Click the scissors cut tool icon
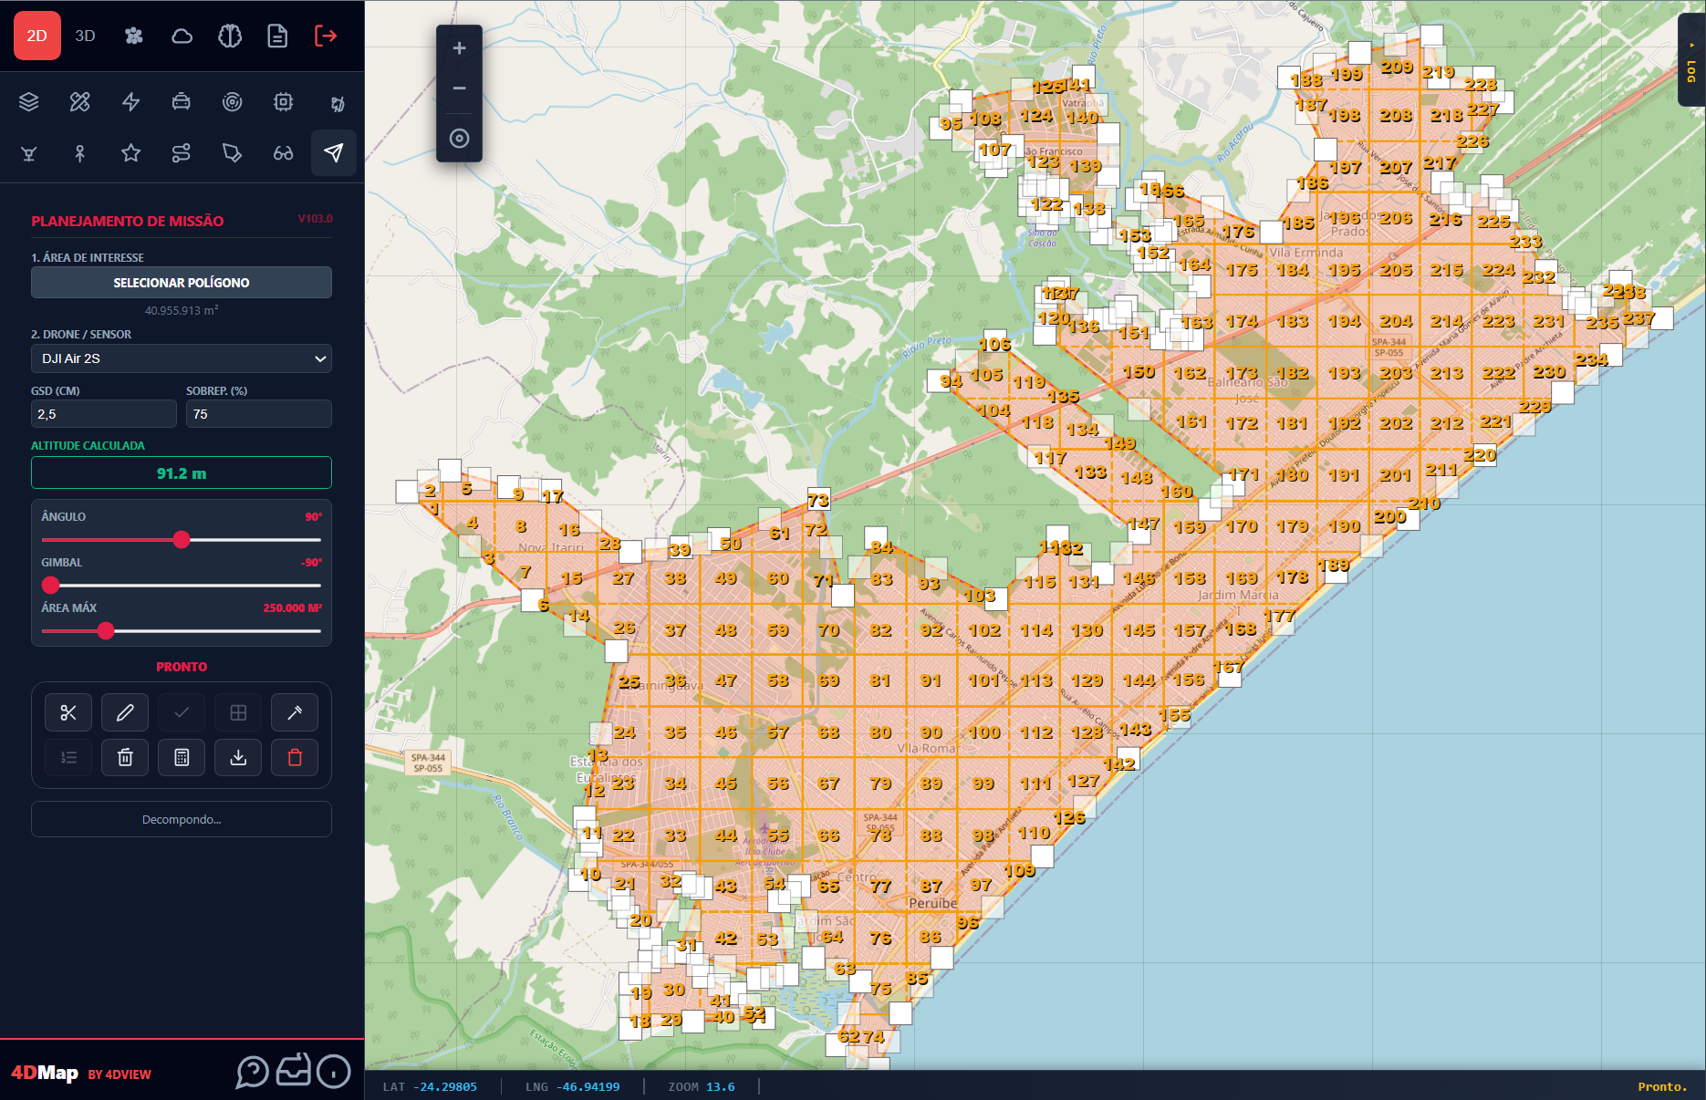 [68, 712]
